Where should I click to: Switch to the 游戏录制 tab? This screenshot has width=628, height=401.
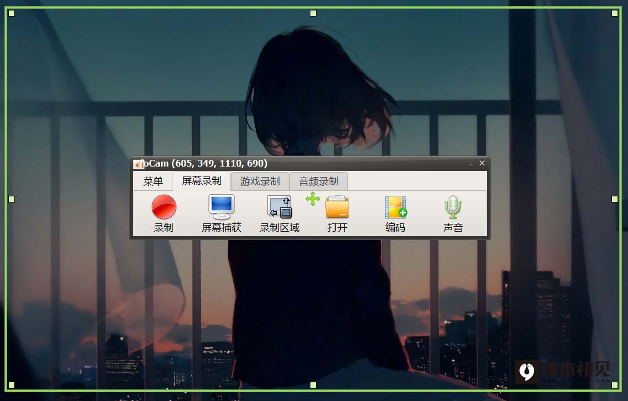pyautogui.click(x=260, y=181)
